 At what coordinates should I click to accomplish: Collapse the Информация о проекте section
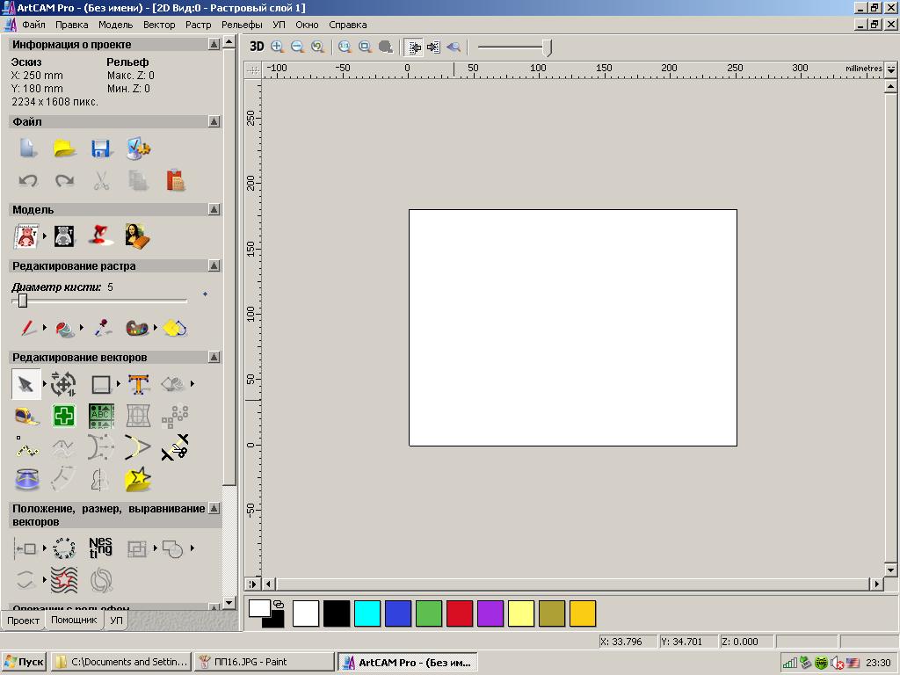click(214, 44)
